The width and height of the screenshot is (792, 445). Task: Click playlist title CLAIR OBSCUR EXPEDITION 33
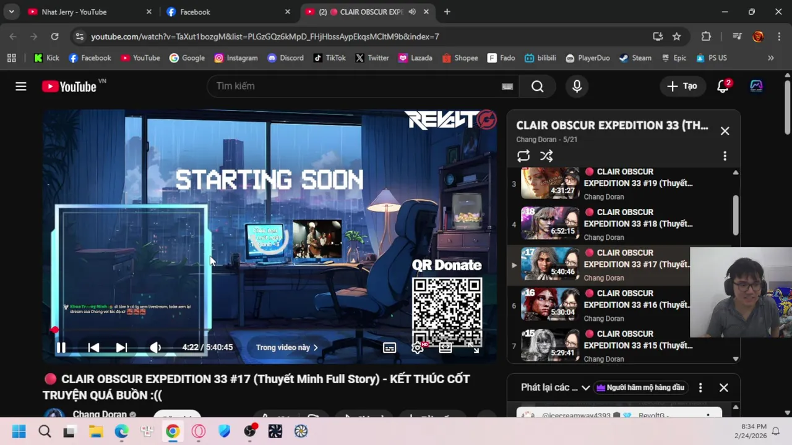click(x=612, y=125)
